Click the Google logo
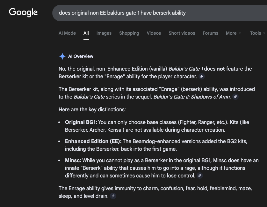This screenshot has height=207, width=267. point(23,12)
